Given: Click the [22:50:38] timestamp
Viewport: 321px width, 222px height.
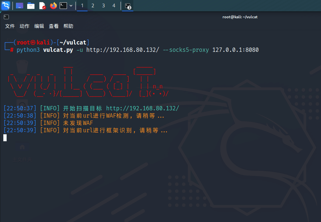Looking at the screenshot, I should pyautogui.click(x=20, y=116).
